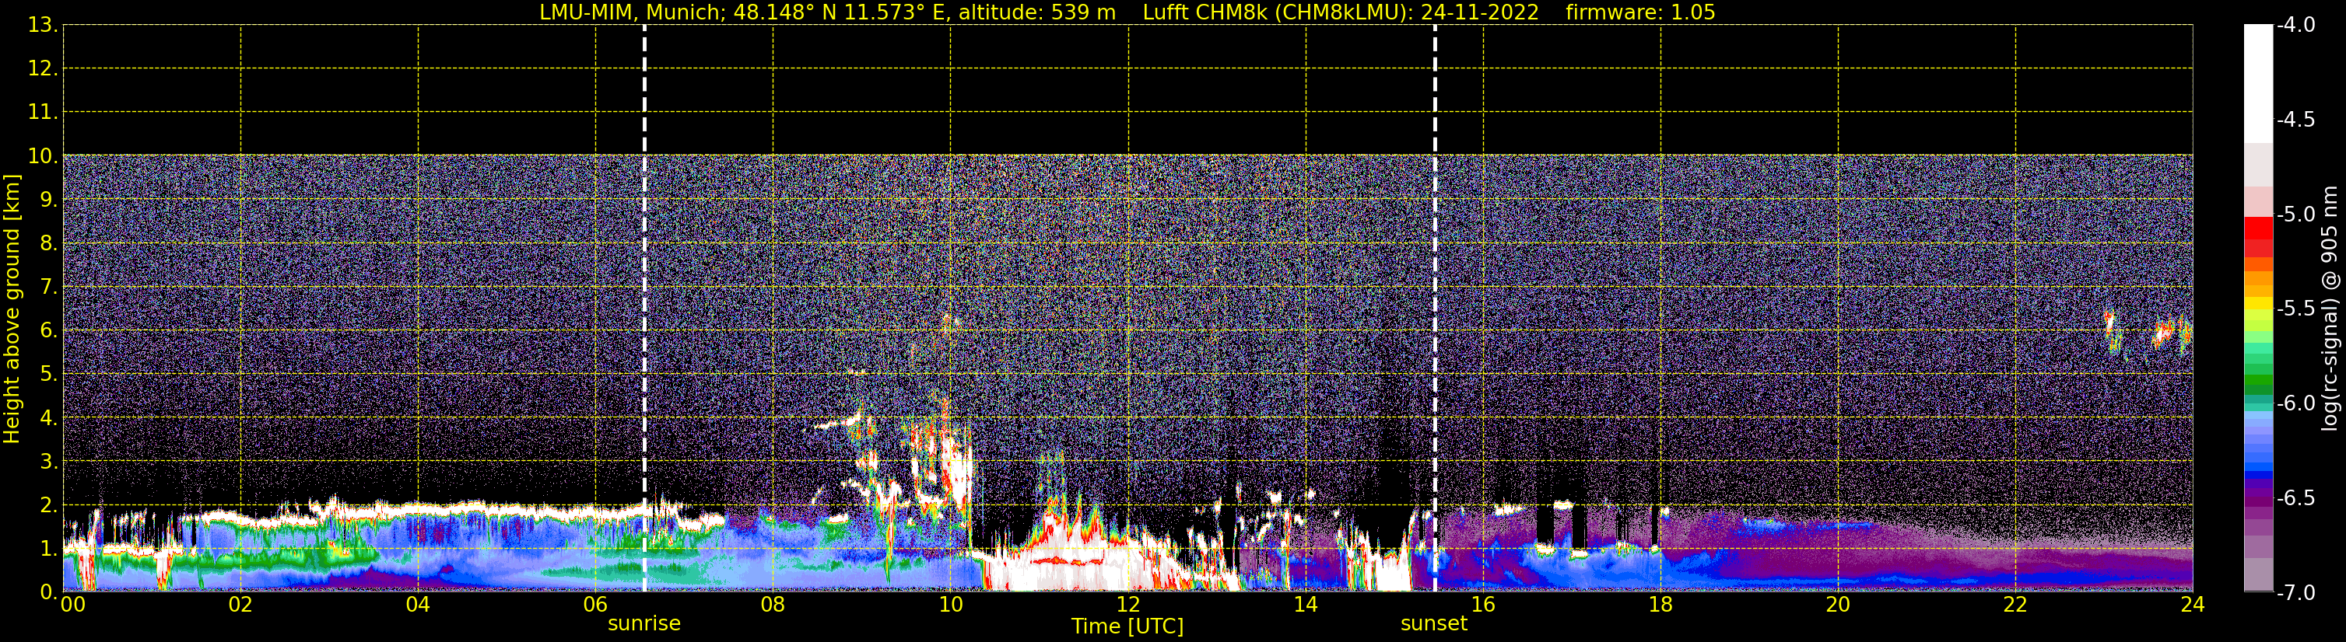Click the time axis tick label '08'
Screen dimensions: 2346x642
(773, 605)
